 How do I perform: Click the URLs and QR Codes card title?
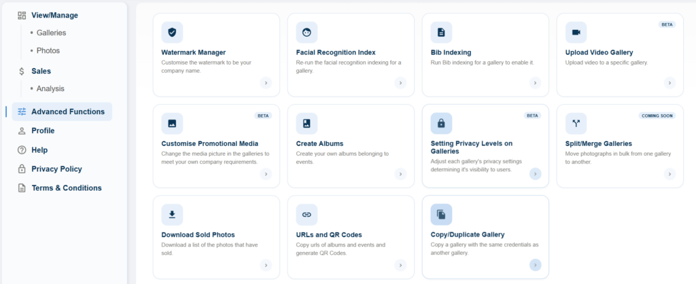coord(329,235)
